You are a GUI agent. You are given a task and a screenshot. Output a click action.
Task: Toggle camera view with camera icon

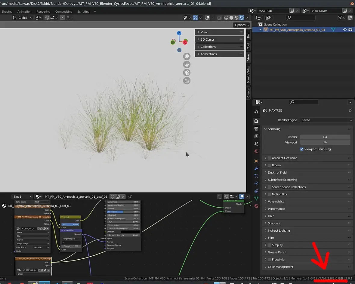coord(187,73)
